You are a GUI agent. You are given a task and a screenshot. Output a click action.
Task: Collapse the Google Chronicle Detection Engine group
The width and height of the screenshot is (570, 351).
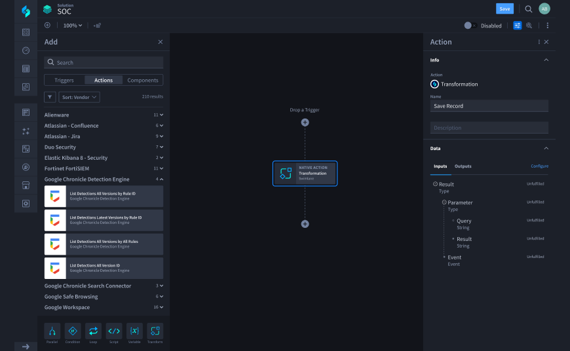(x=161, y=179)
